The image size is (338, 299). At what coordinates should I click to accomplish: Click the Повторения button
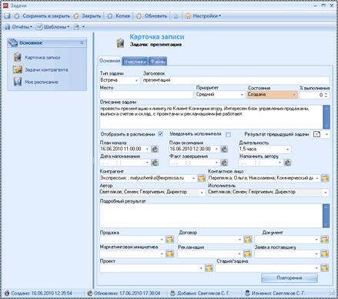pyautogui.click(x=289, y=278)
